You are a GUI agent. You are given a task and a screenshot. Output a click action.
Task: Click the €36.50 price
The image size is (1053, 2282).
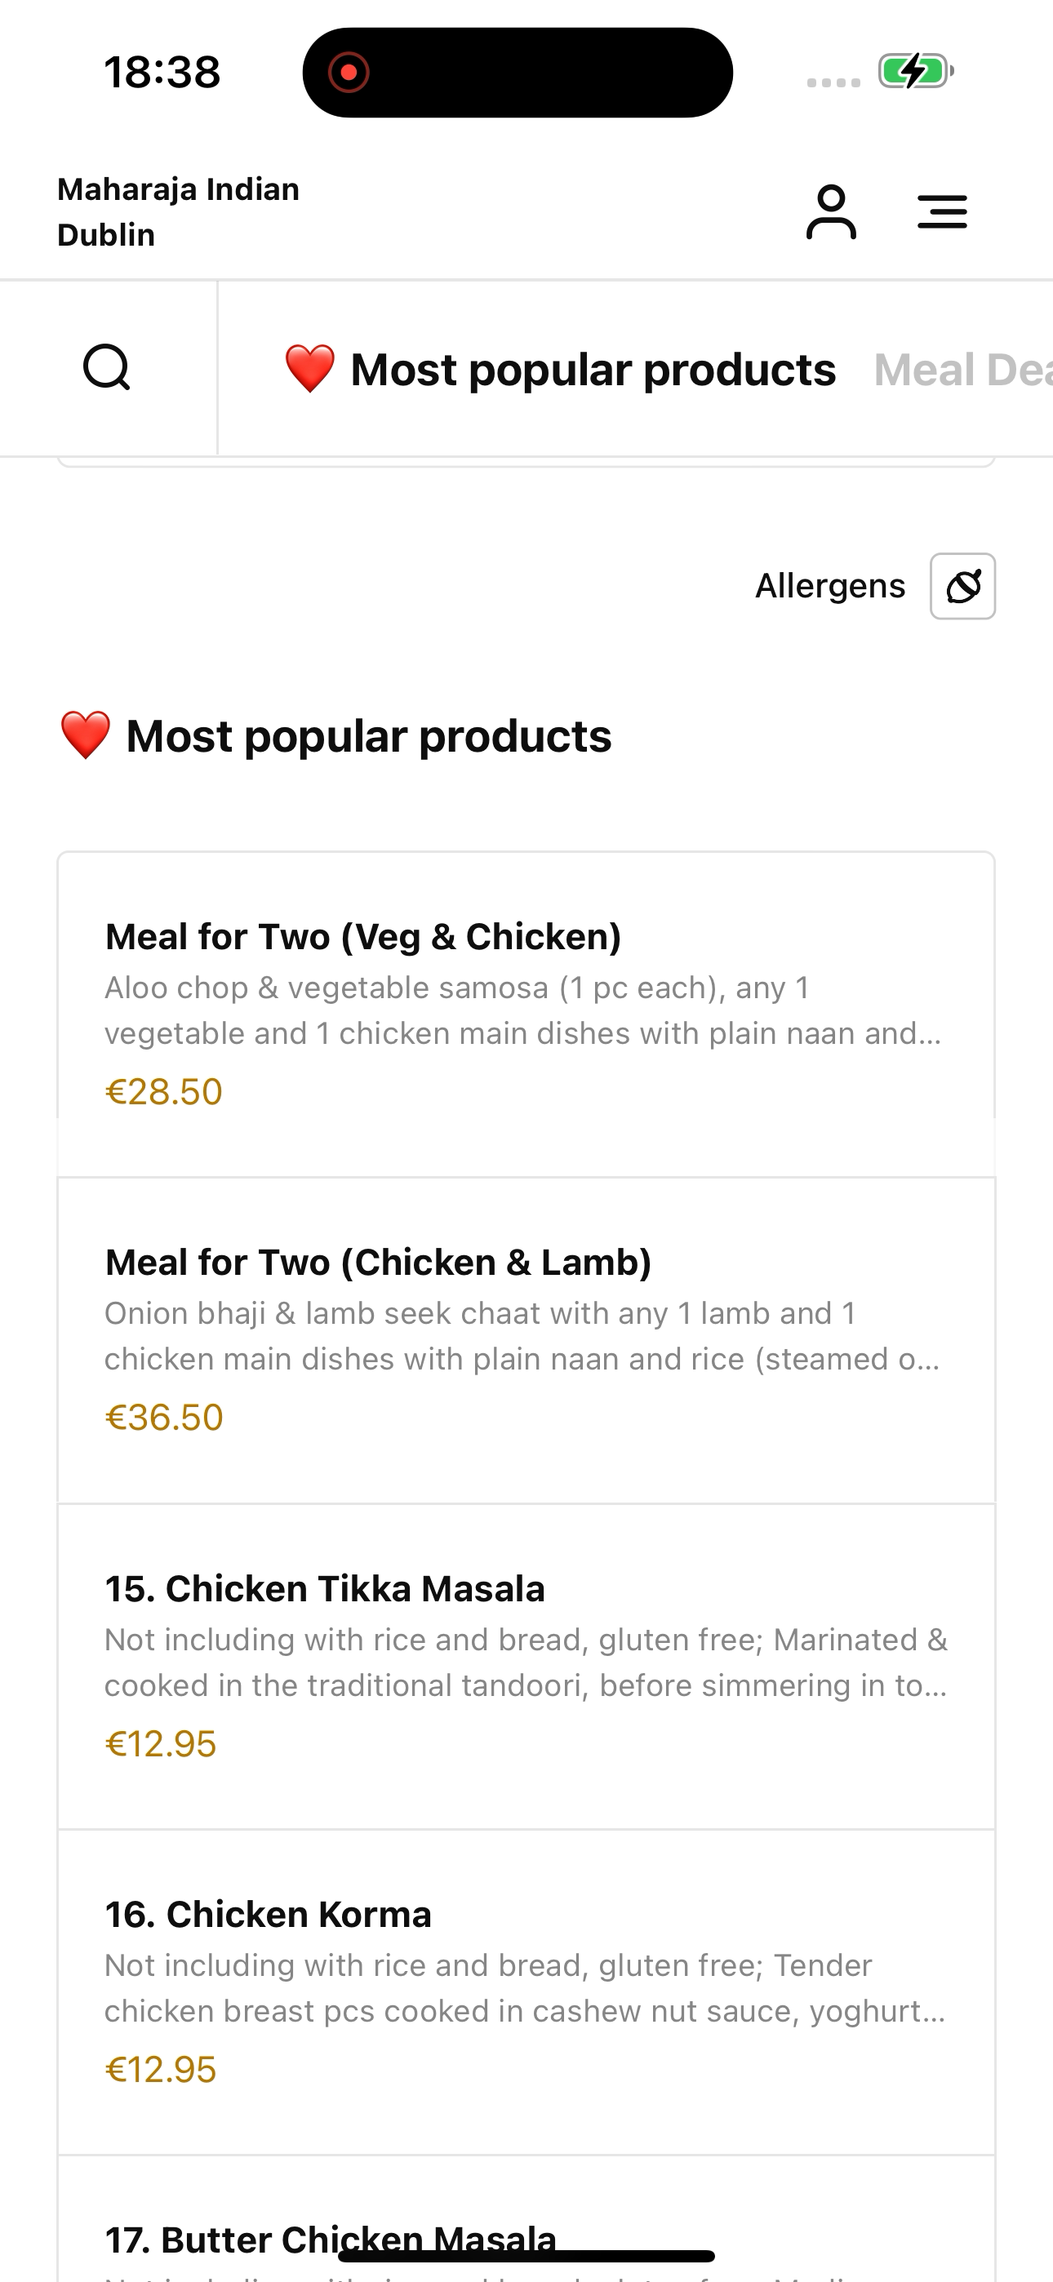coord(164,1418)
